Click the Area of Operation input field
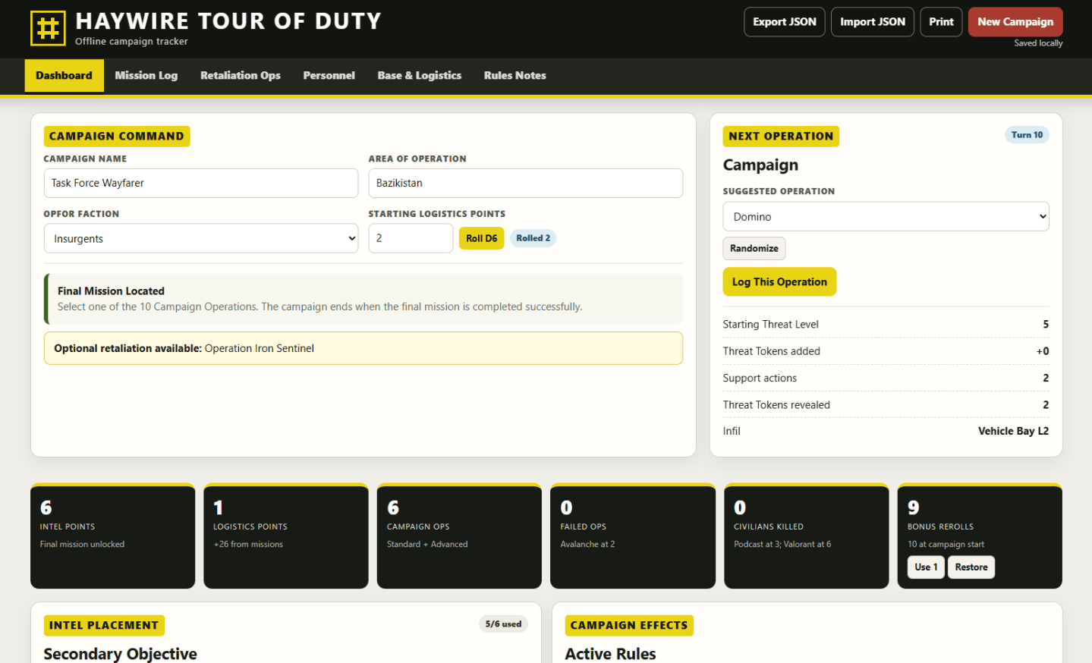Viewport: 1092px width, 663px height. coord(526,183)
